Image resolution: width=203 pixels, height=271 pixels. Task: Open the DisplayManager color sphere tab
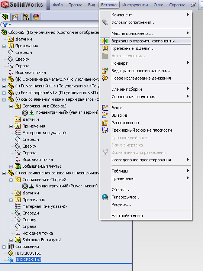pyautogui.click(x=36, y=17)
